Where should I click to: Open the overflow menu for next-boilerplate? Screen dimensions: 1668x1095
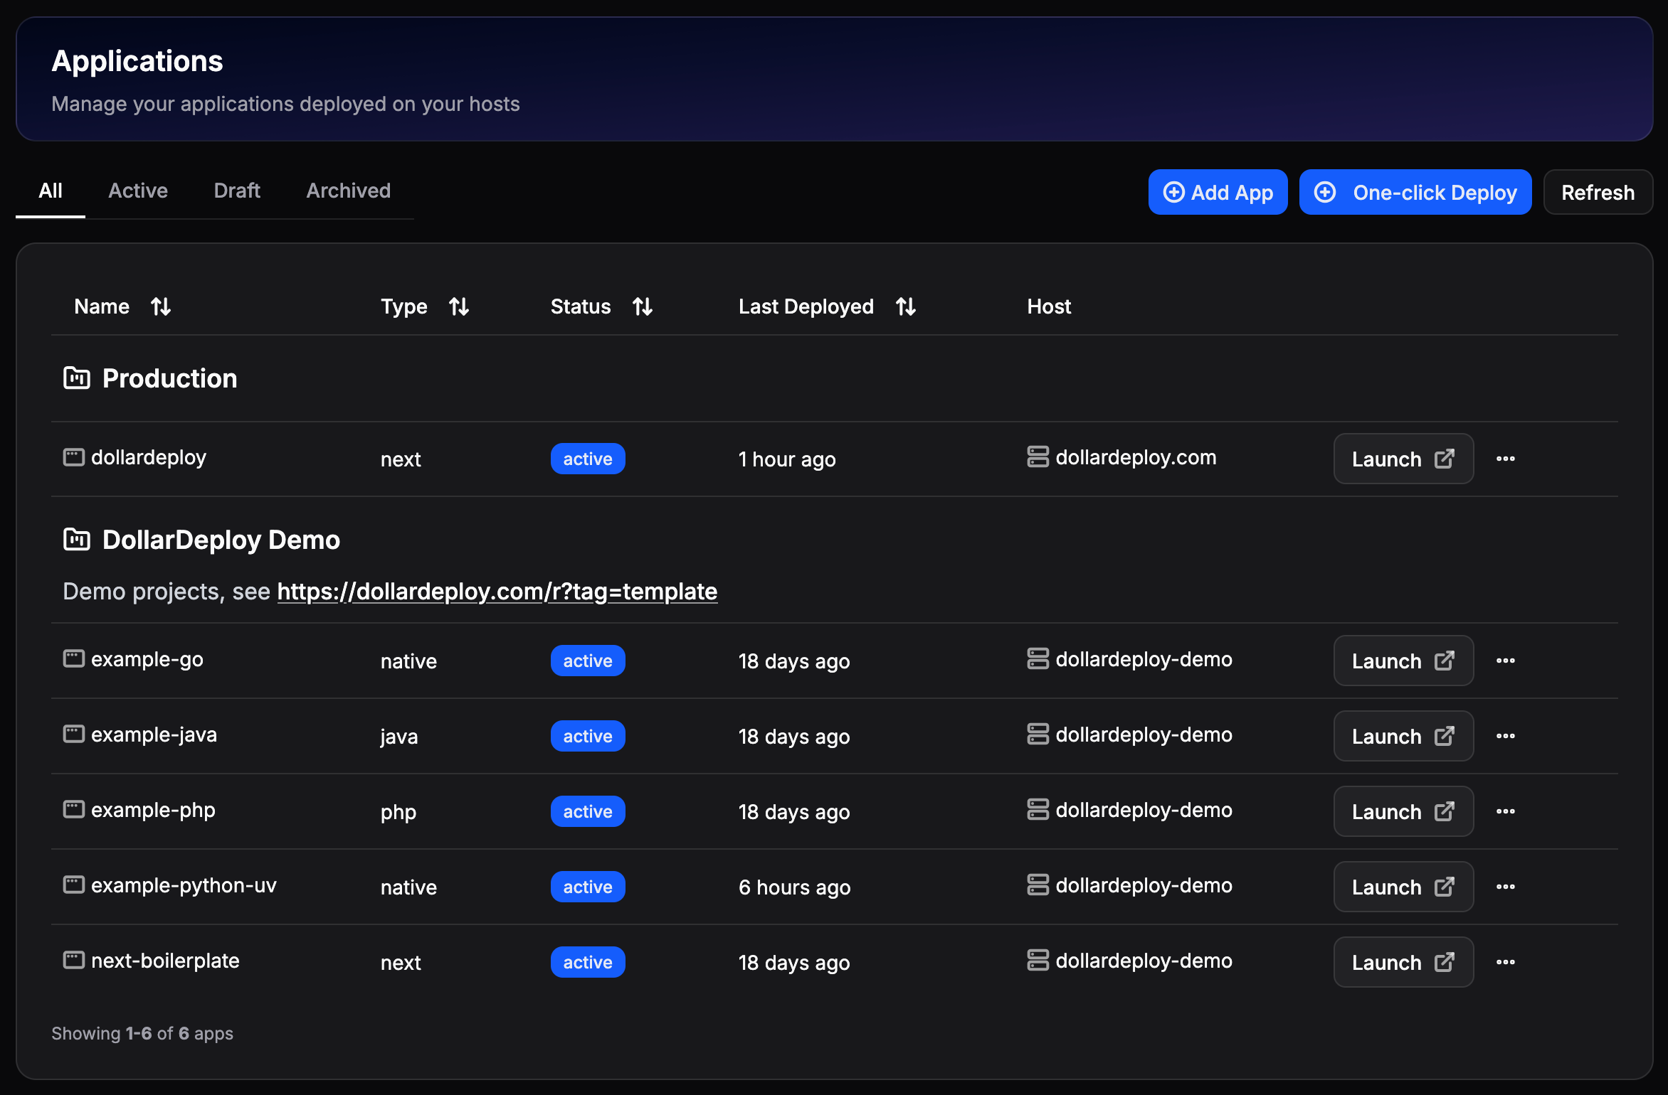pyautogui.click(x=1506, y=962)
